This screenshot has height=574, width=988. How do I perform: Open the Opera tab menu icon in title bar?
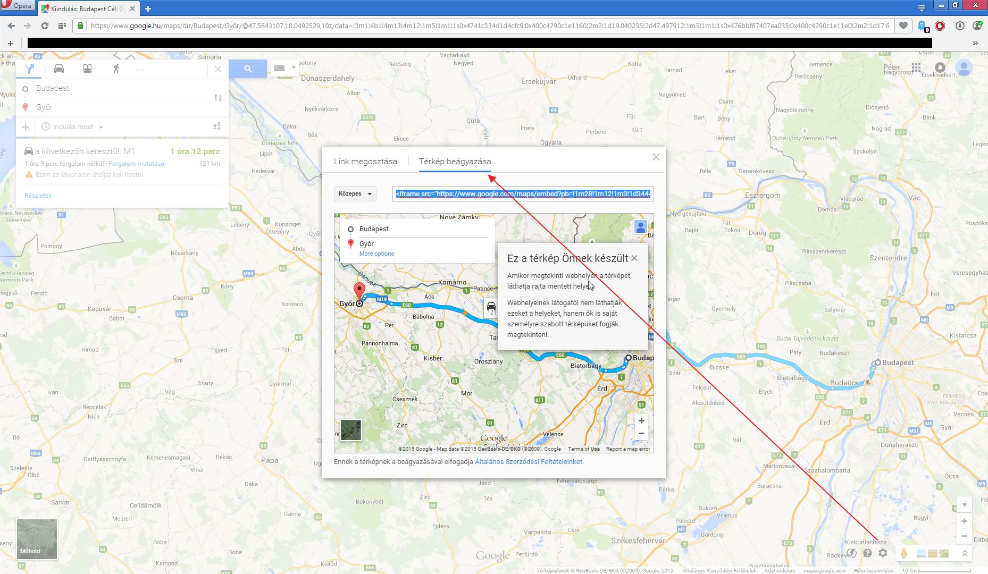(922, 7)
